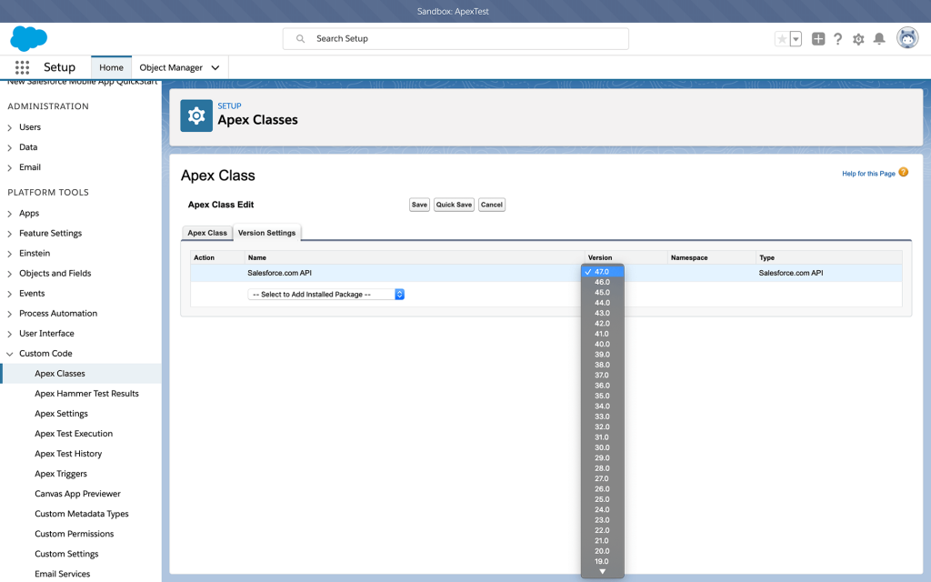Viewport: 931px width, 582px height.
Task: Open the favorites list dropdown arrow
Action: [796, 39]
